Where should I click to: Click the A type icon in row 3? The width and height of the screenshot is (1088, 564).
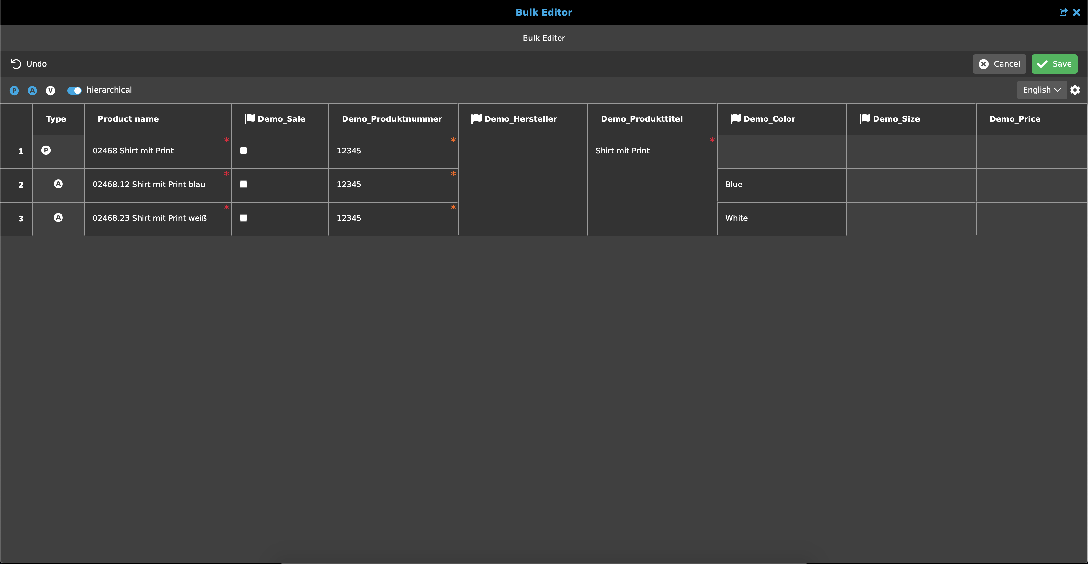click(x=58, y=218)
